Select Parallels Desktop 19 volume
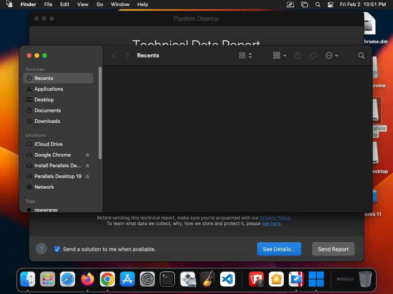 point(54,176)
